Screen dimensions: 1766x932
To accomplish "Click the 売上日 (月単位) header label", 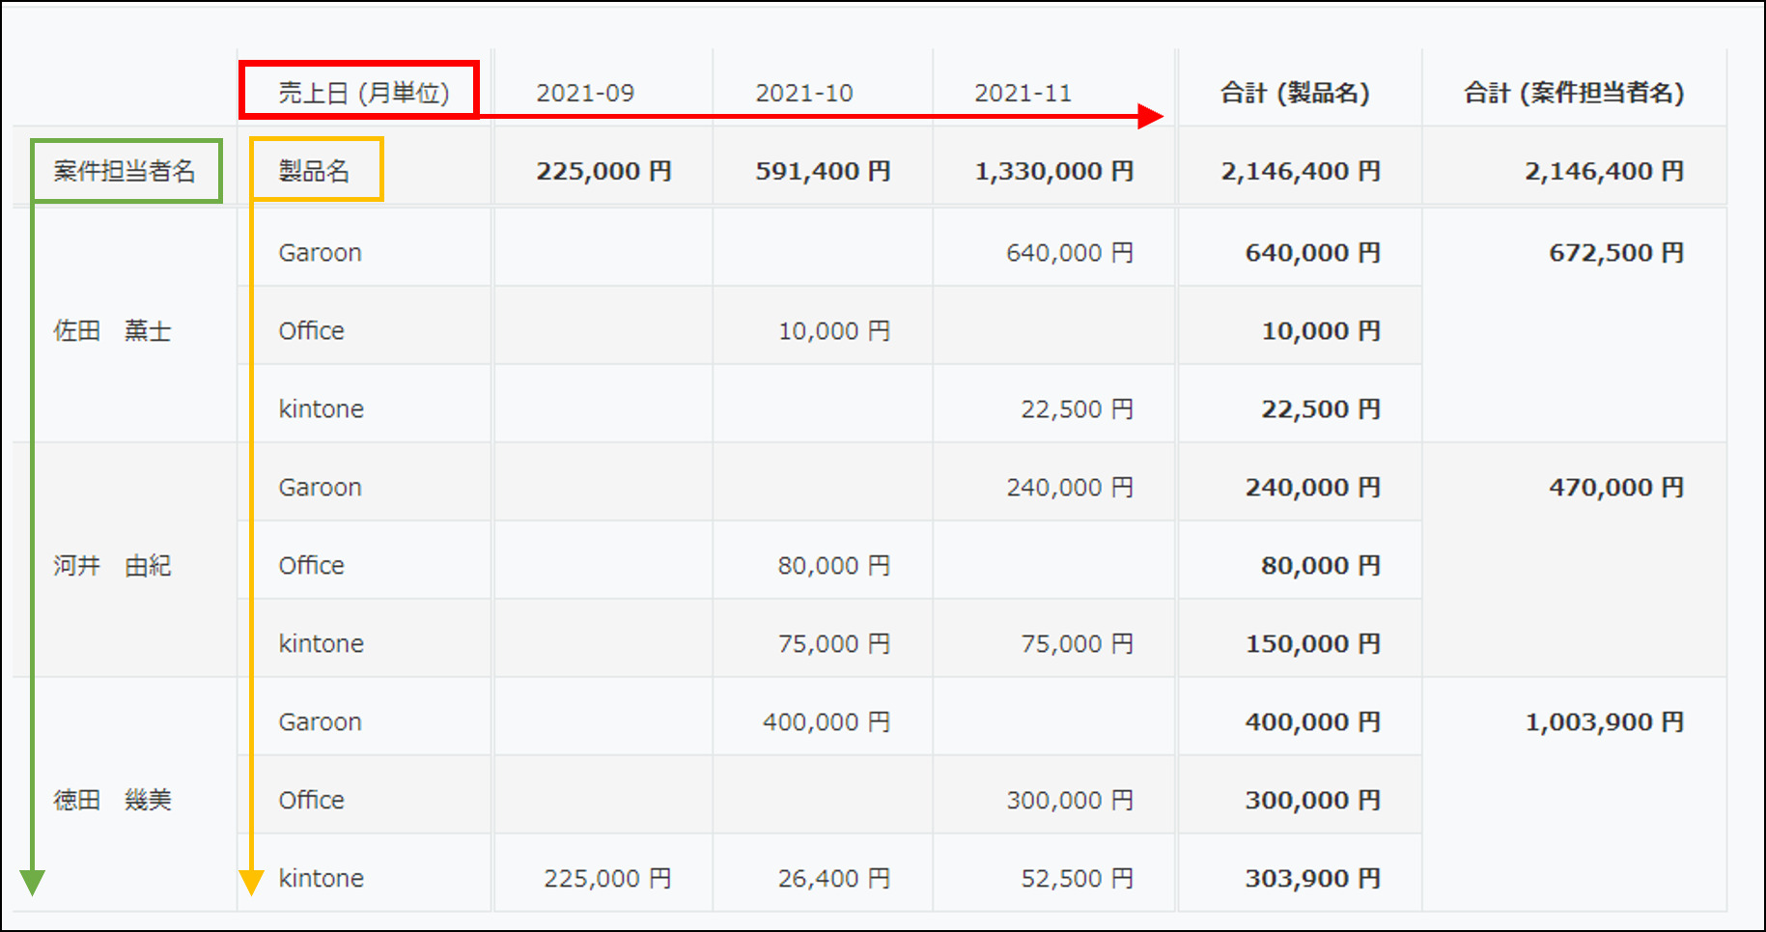I will coord(364,93).
